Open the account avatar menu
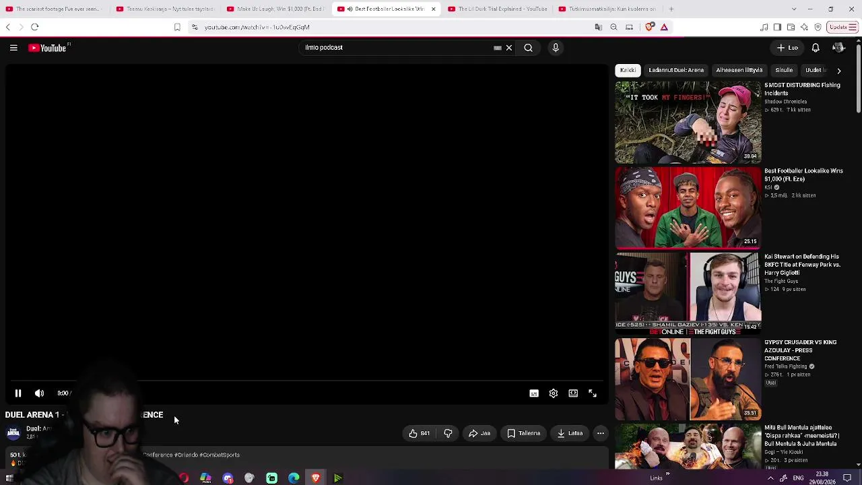This screenshot has height=485, width=862. tap(838, 48)
